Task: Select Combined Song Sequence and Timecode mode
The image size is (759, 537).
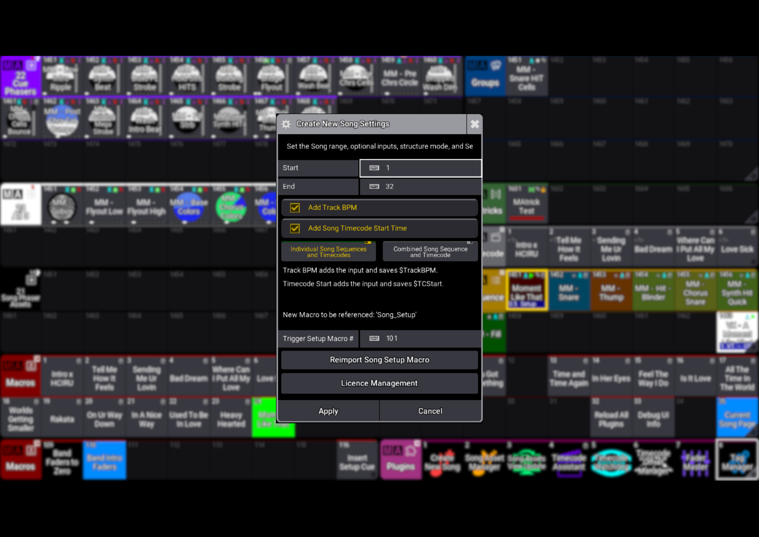Action: (430, 251)
